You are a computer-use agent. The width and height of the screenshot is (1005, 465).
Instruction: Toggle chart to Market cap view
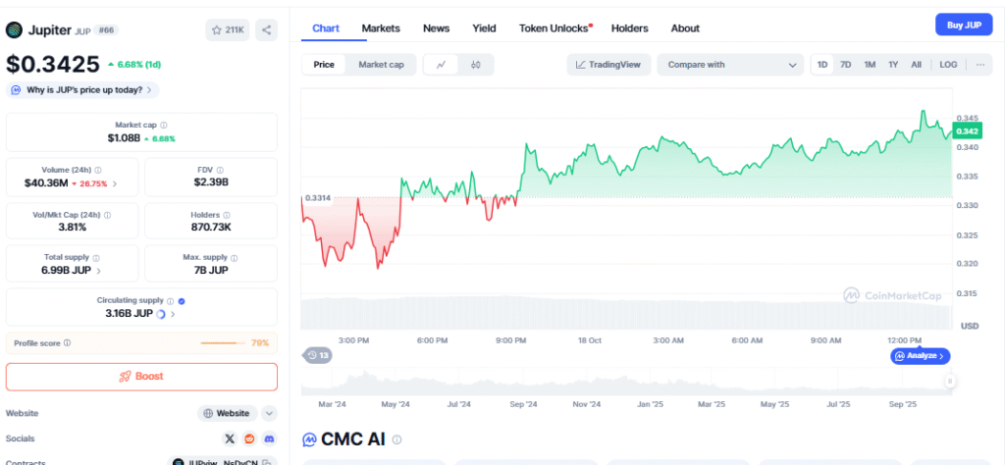tap(381, 65)
